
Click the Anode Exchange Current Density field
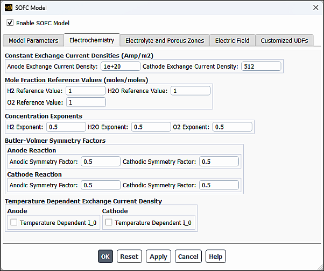click(x=120, y=67)
